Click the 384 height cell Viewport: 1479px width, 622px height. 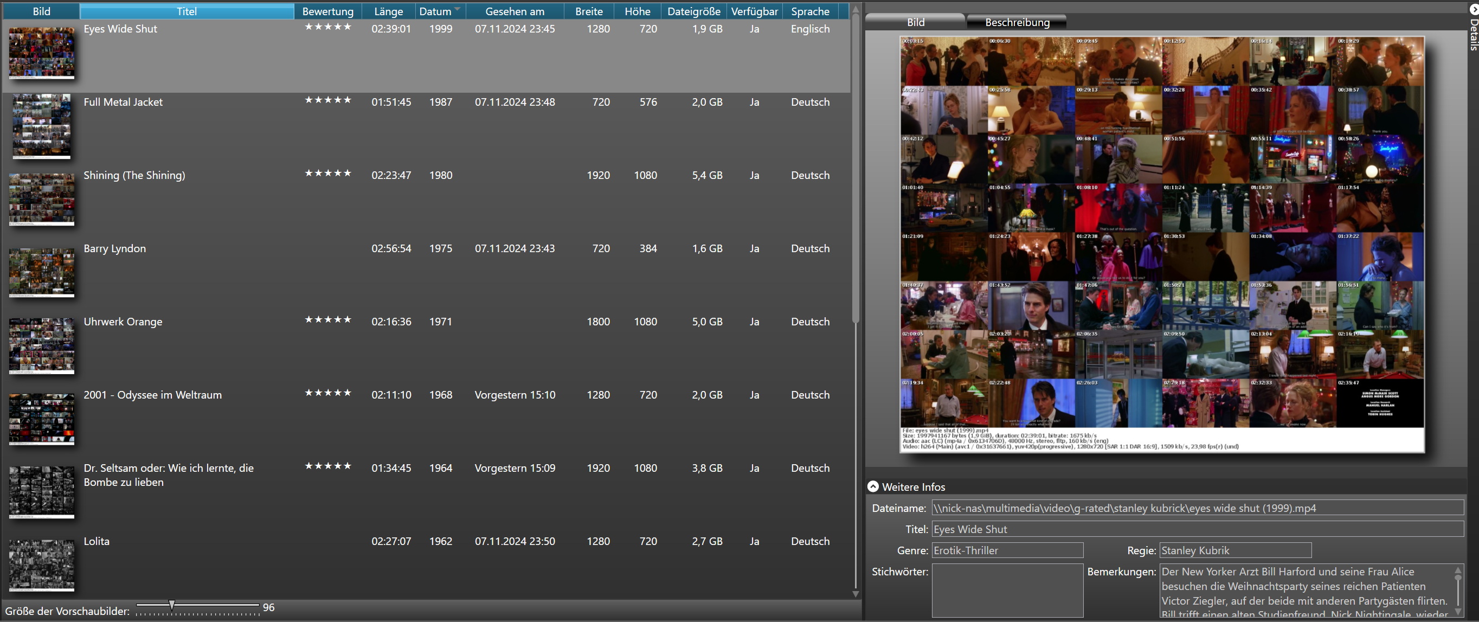coord(648,248)
